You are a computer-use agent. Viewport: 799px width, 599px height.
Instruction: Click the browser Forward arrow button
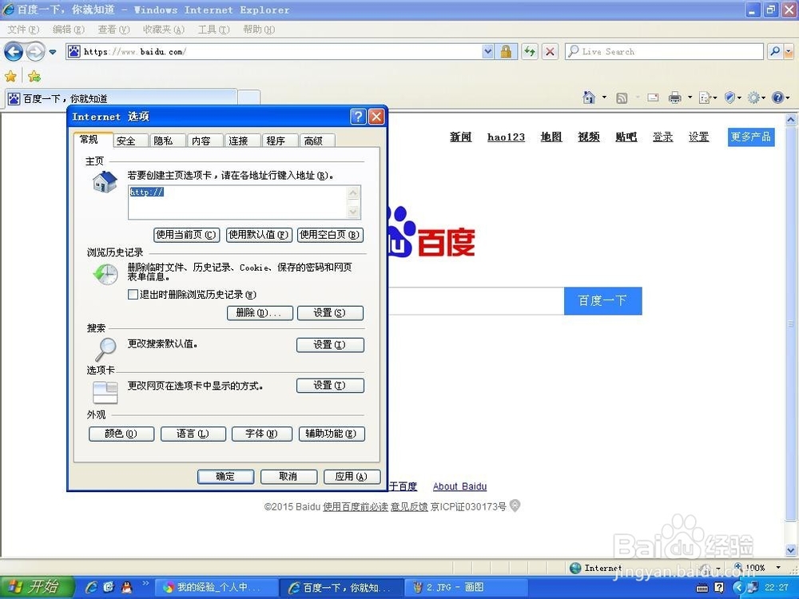pos(35,51)
